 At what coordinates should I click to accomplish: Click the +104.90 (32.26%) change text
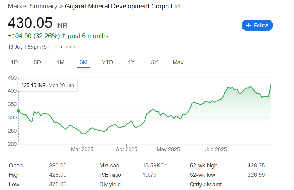[34, 36]
